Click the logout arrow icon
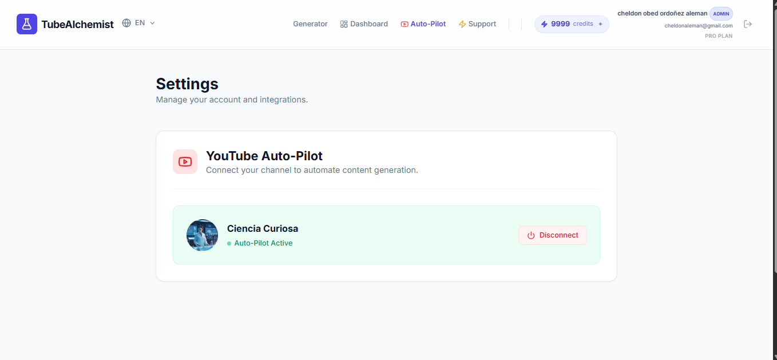The height and width of the screenshot is (360, 777). tap(748, 23)
